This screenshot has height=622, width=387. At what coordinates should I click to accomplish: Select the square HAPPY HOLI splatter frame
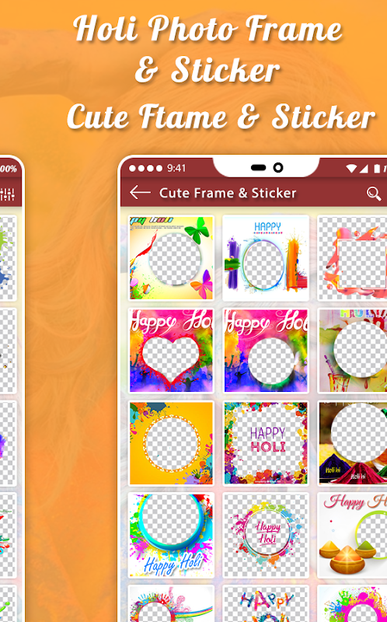point(266,443)
